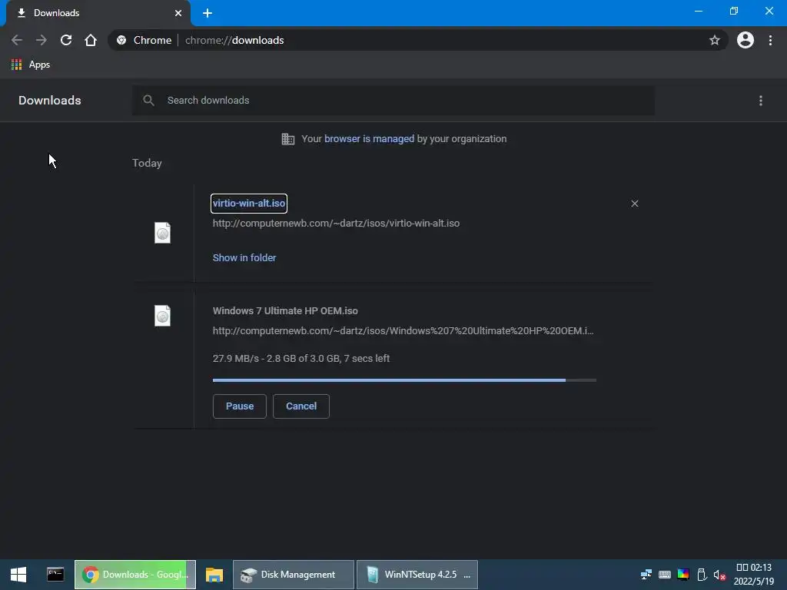Open the home page with the house icon
The image size is (787, 590).
[91, 40]
